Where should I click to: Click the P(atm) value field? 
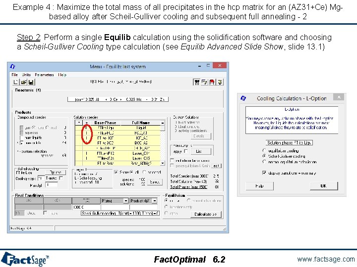point(115,207)
